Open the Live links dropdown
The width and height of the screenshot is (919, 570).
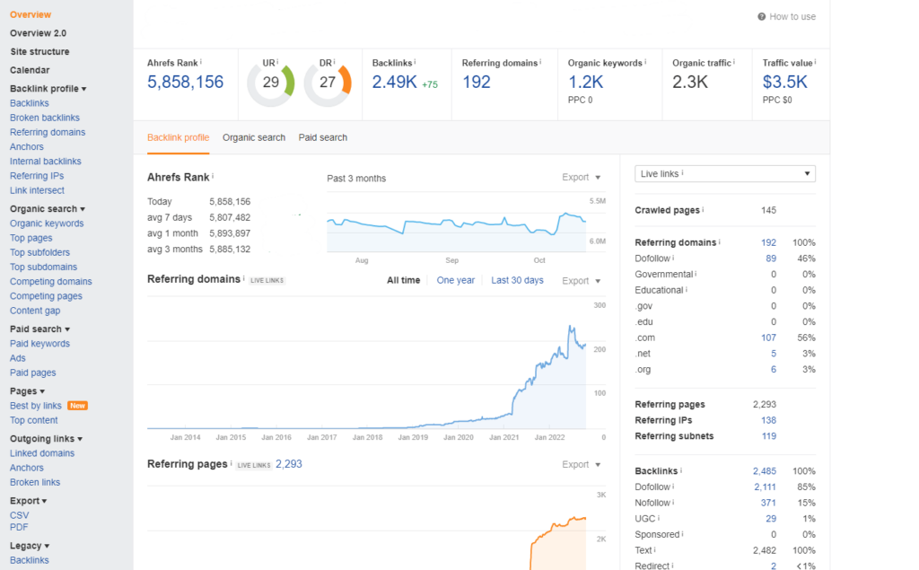pyautogui.click(x=725, y=173)
